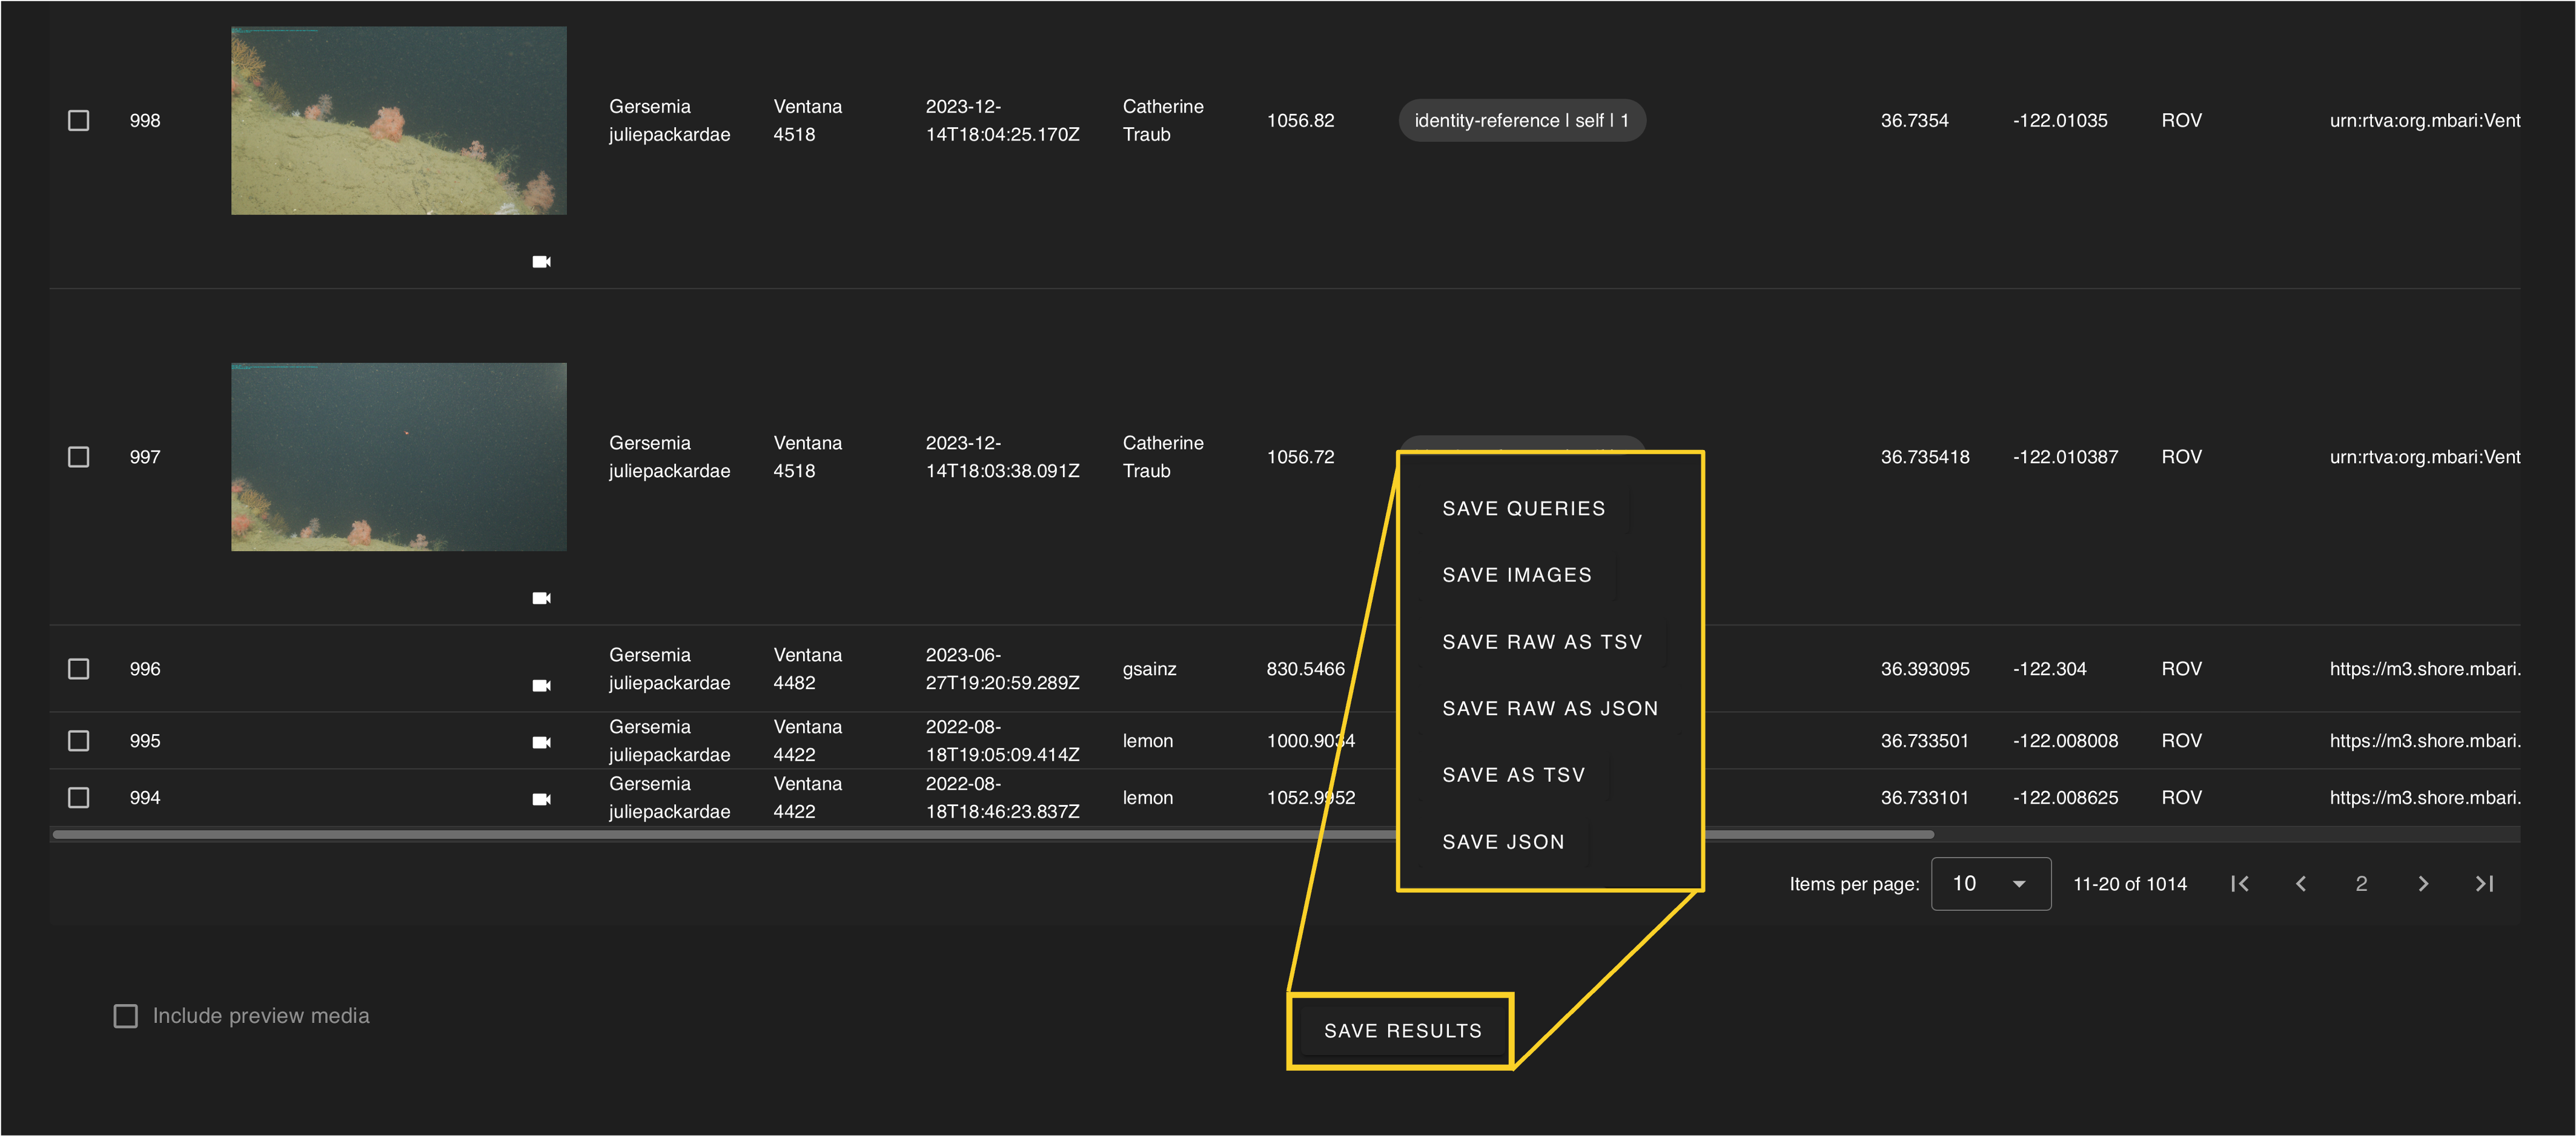Click video camera icon in row 996
Viewport: 2576px width, 1138px height.
[x=541, y=685]
